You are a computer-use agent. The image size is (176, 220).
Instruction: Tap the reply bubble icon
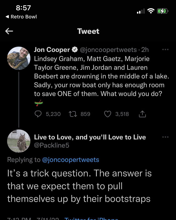38,114
